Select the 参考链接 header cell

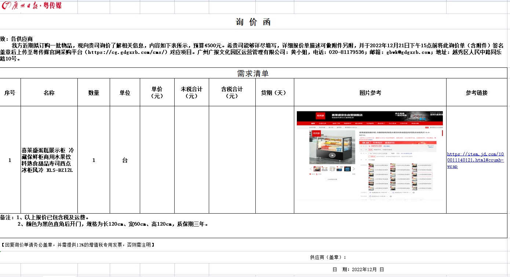(x=477, y=93)
